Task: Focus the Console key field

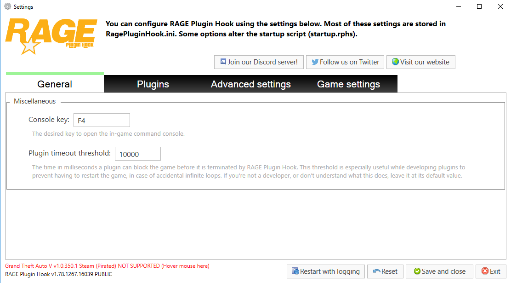Action: pos(102,120)
